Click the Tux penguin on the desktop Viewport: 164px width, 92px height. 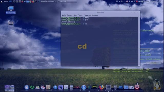157,85
